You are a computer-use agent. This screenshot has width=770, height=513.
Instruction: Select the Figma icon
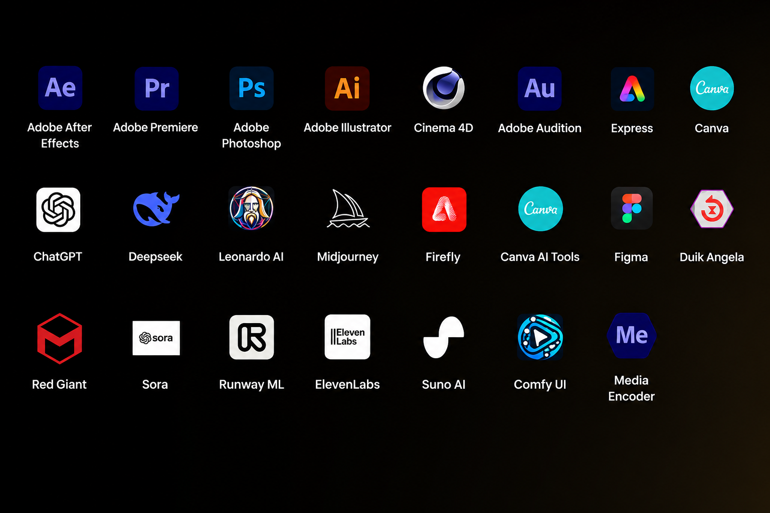[632, 208]
